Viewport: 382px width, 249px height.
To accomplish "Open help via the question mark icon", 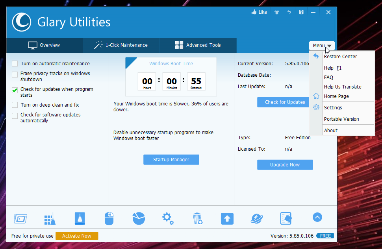I will [301, 12].
